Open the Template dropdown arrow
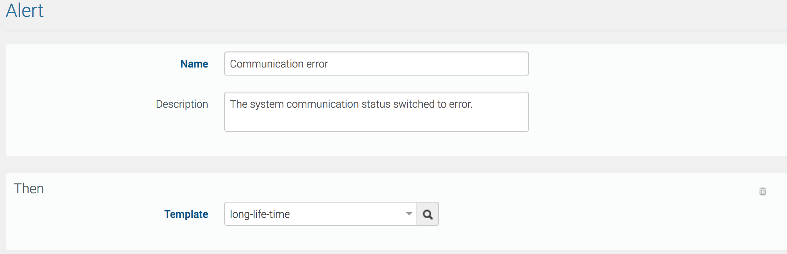 pos(409,214)
